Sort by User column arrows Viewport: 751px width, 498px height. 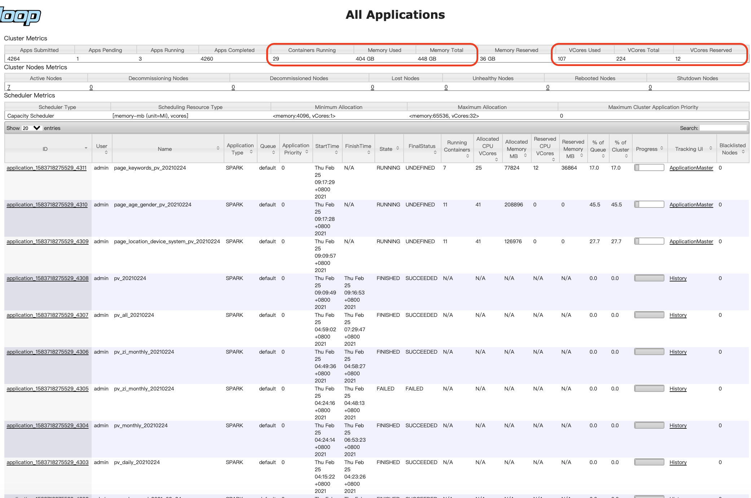(106, 153)
